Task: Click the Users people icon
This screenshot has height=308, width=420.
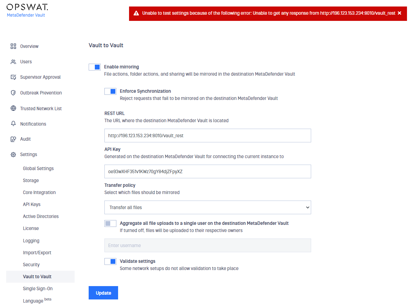Action: tap(13, 62)
